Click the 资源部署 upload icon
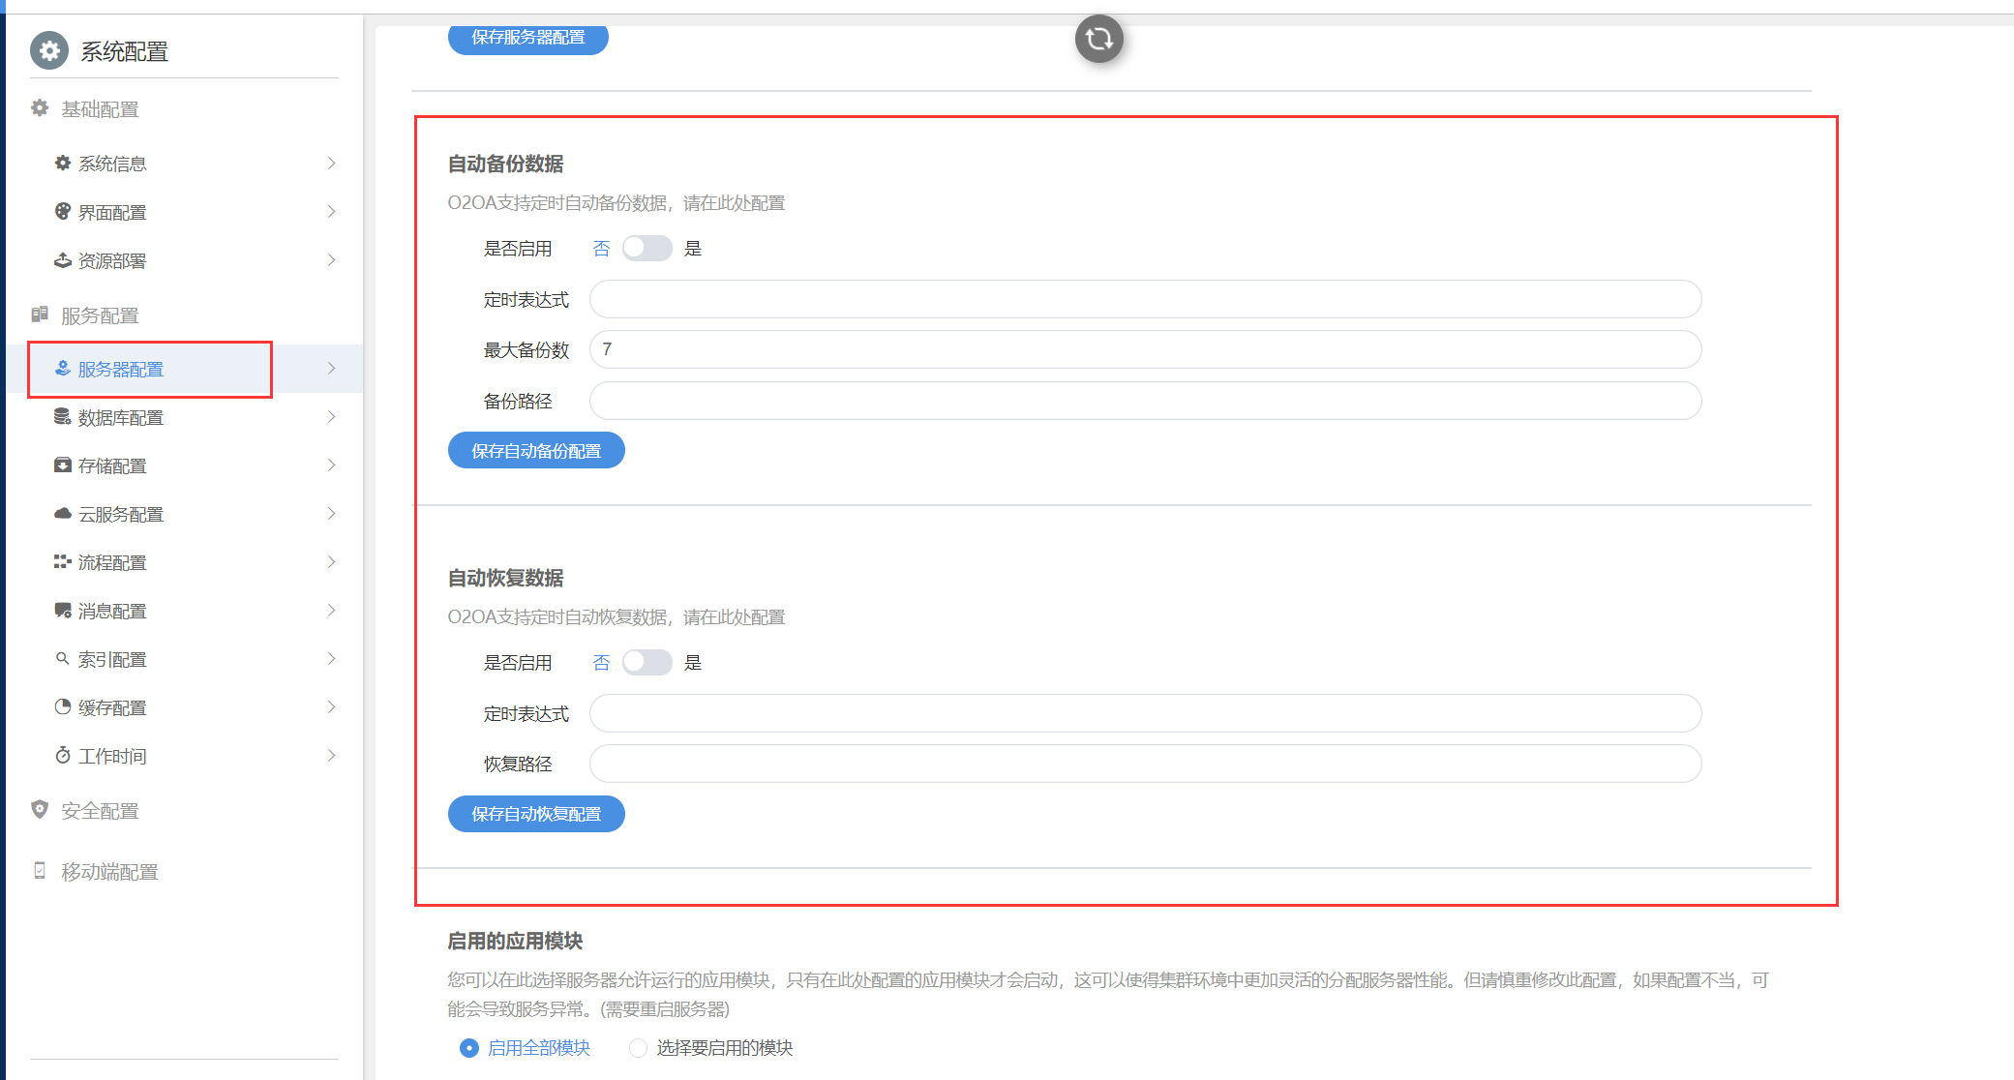This screenshot has width=2014, height=1080. pos(63,259)
